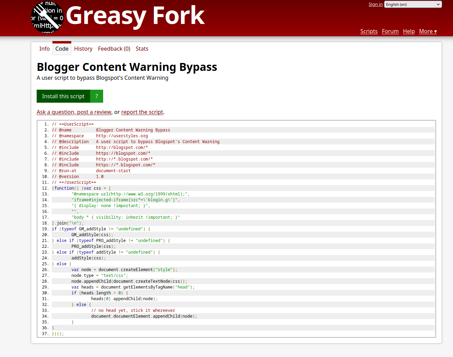The height and width of the screenshot is (357, 453).
Task: Click report the script link
Action: [142, 112]
